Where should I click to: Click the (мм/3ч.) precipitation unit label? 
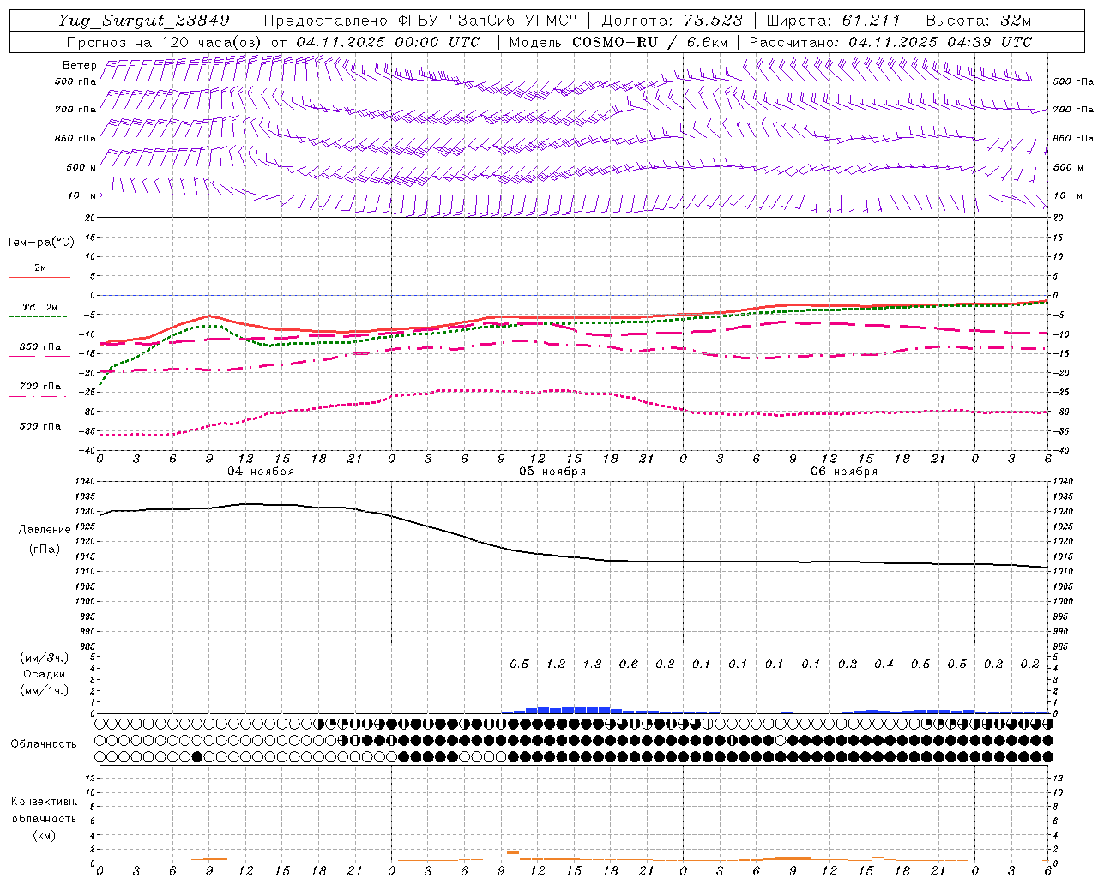click(45, 658)
